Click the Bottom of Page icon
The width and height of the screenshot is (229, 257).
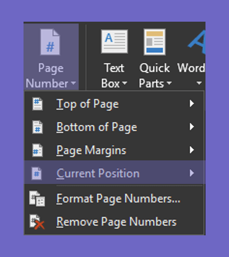point(37,127)
